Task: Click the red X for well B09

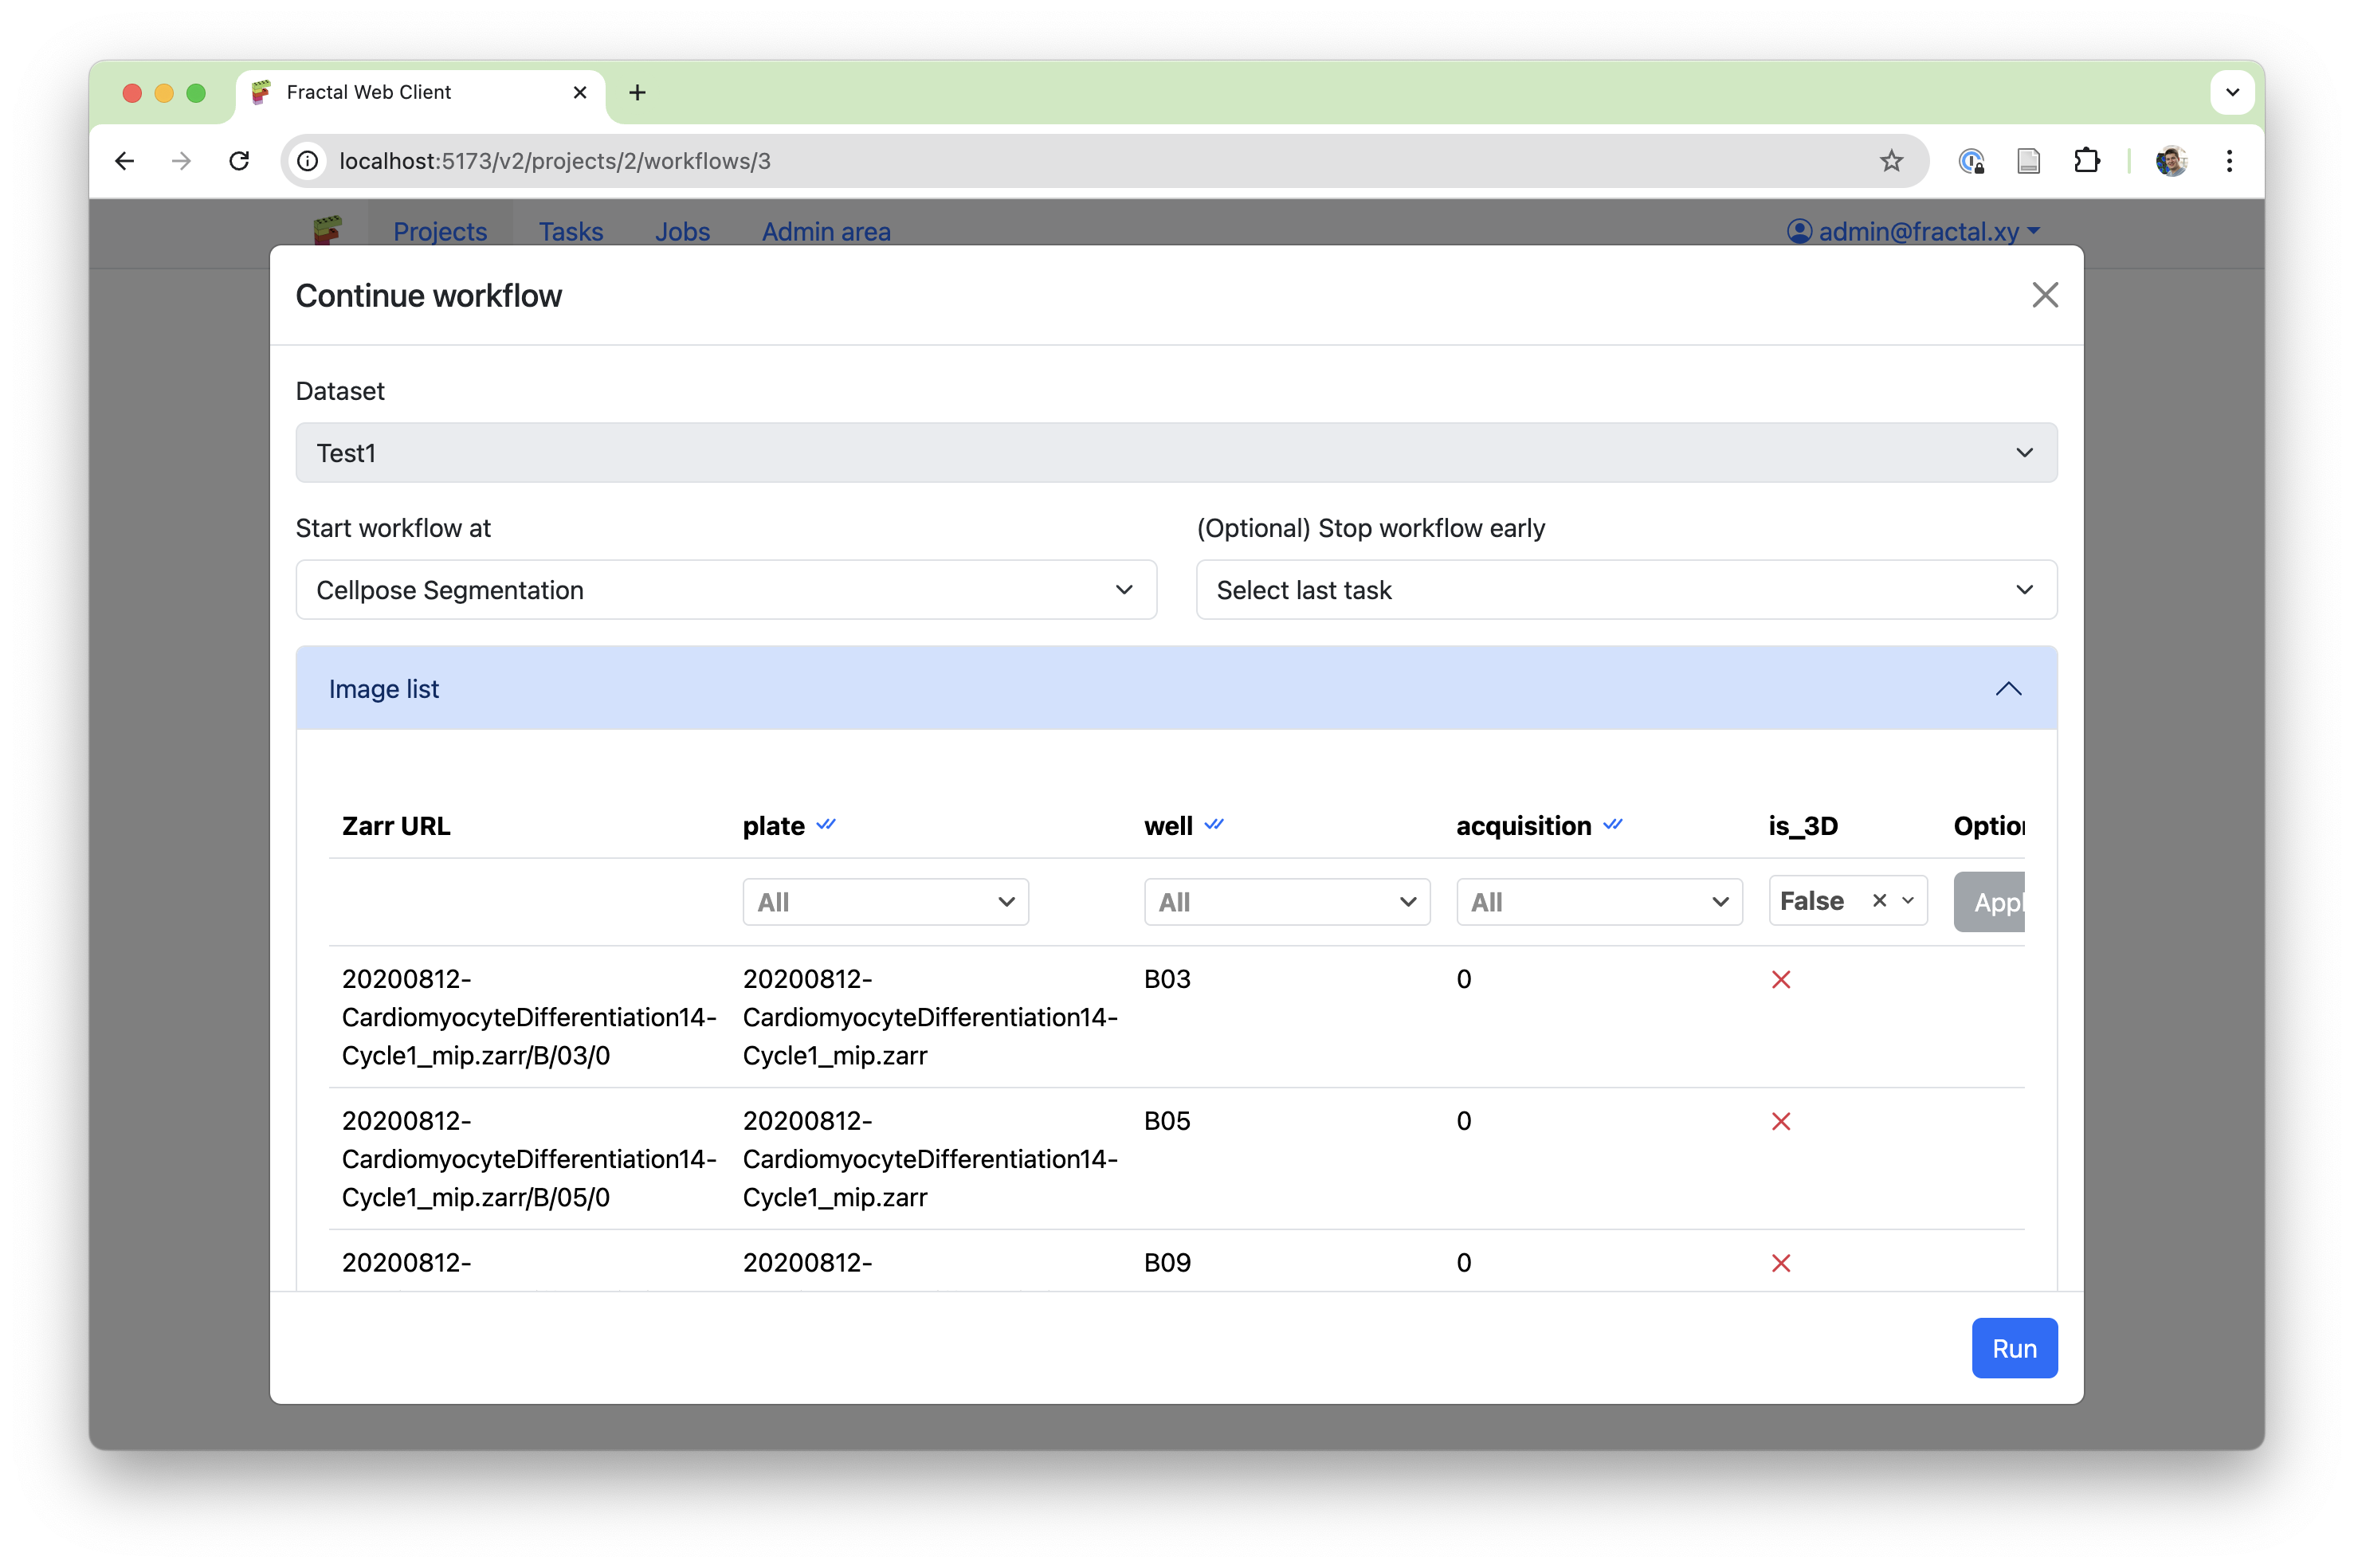Action: (1781, 1264)
